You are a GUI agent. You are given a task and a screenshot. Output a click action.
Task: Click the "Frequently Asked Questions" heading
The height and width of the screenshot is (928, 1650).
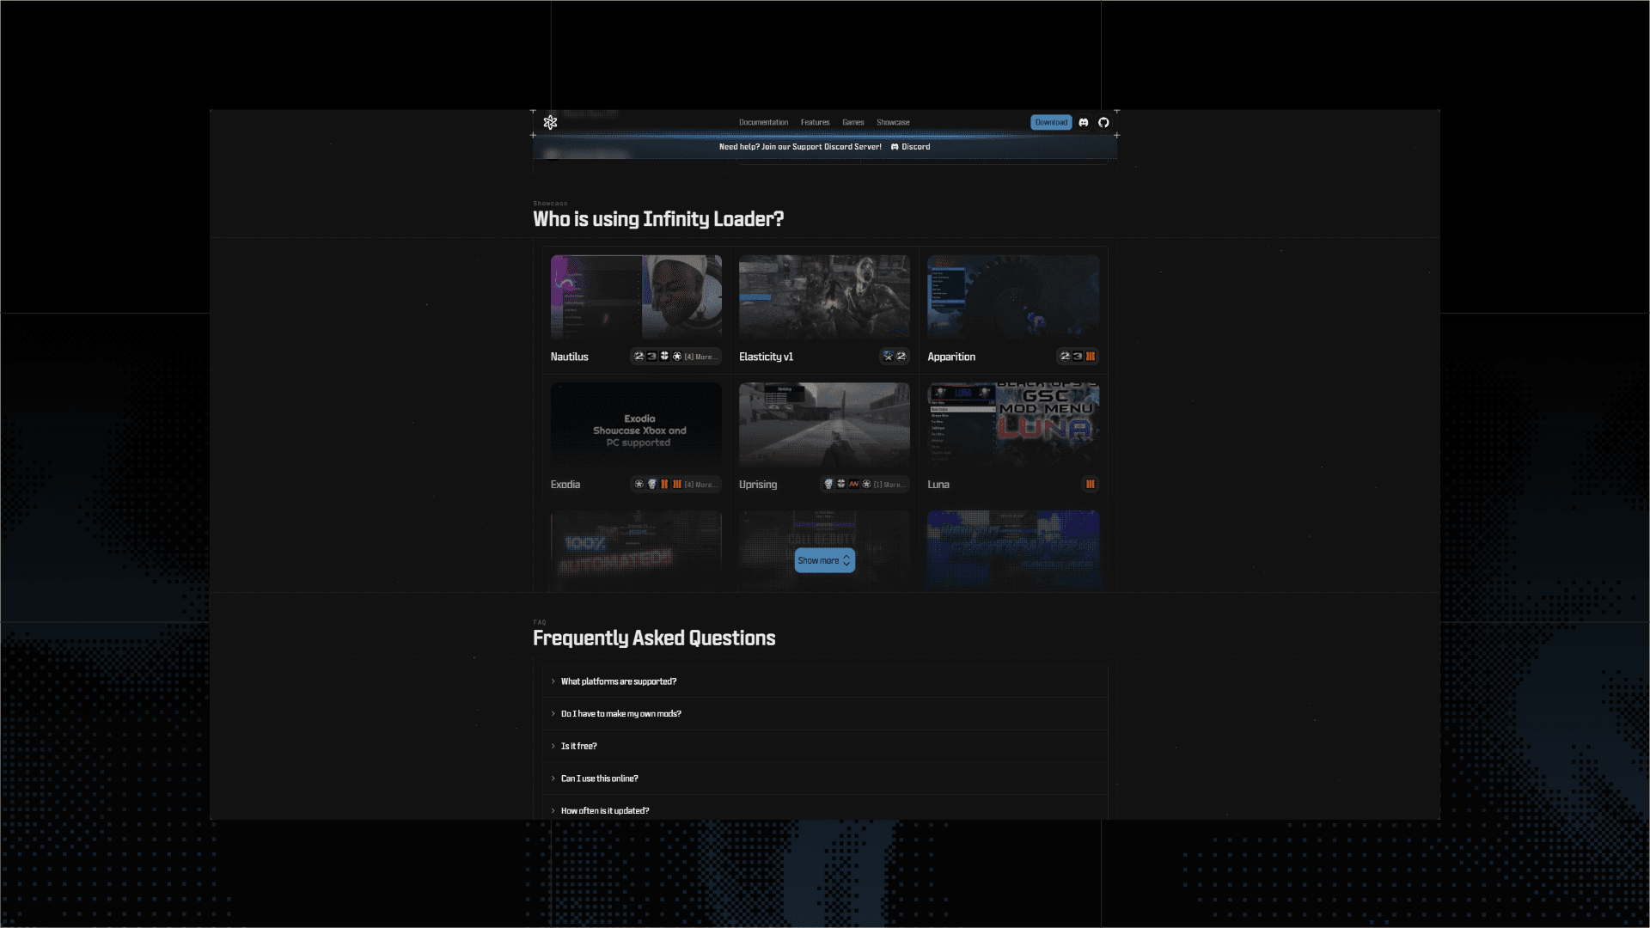(x=654, y=638)
